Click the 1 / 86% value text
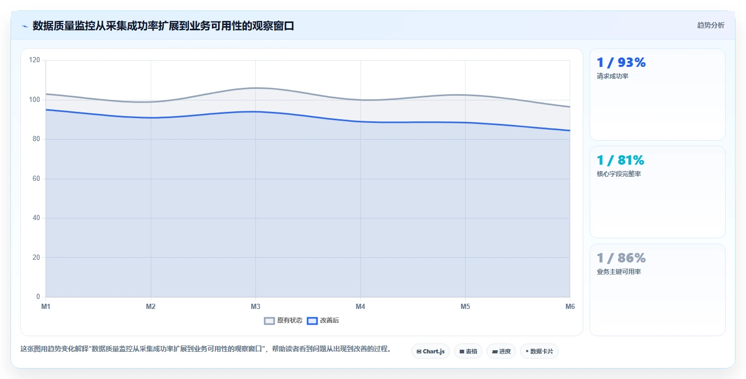 (x=621, y=258)
